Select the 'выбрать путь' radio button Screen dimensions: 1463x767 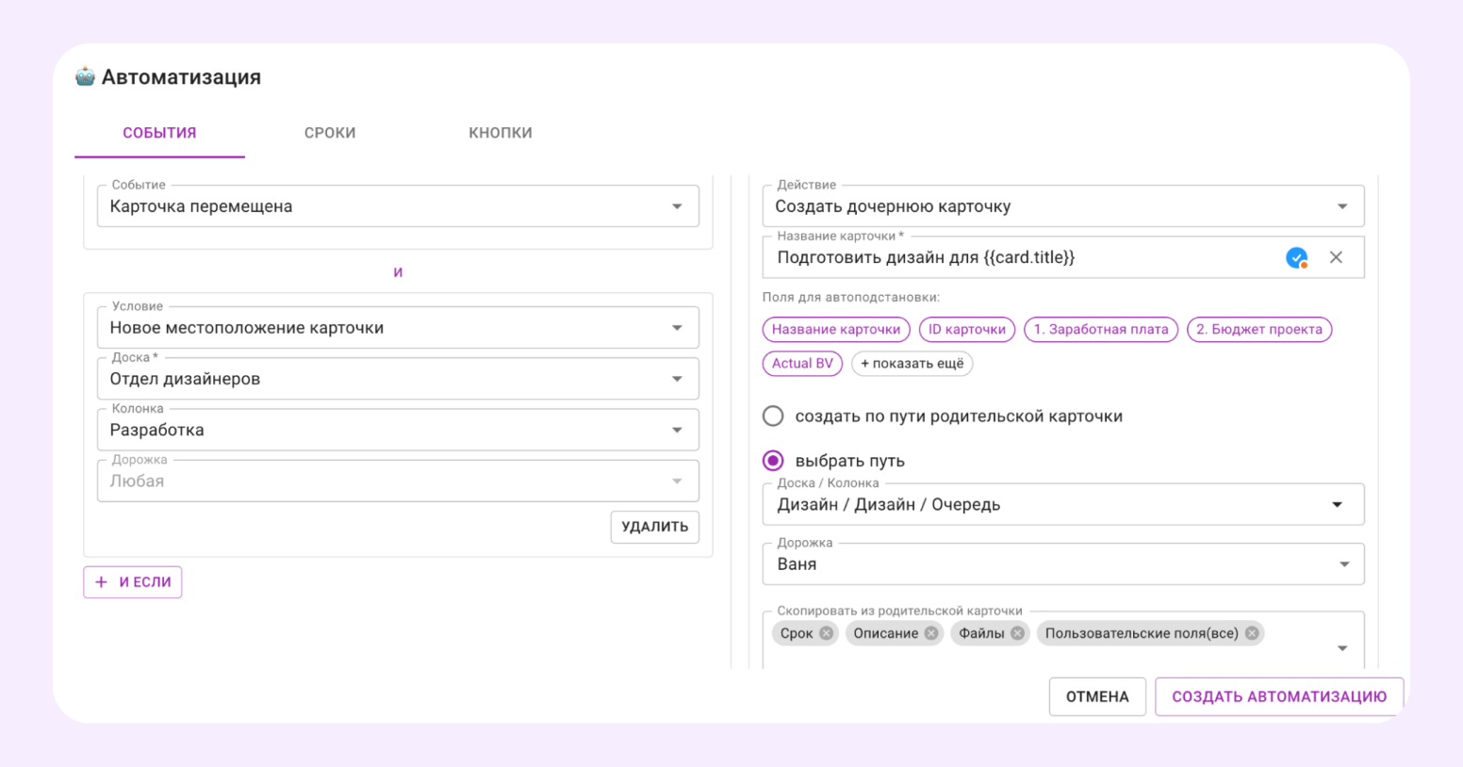[x=773, y=460]
